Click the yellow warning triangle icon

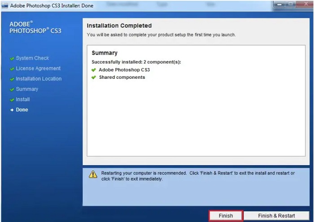(x=93, y=175)
